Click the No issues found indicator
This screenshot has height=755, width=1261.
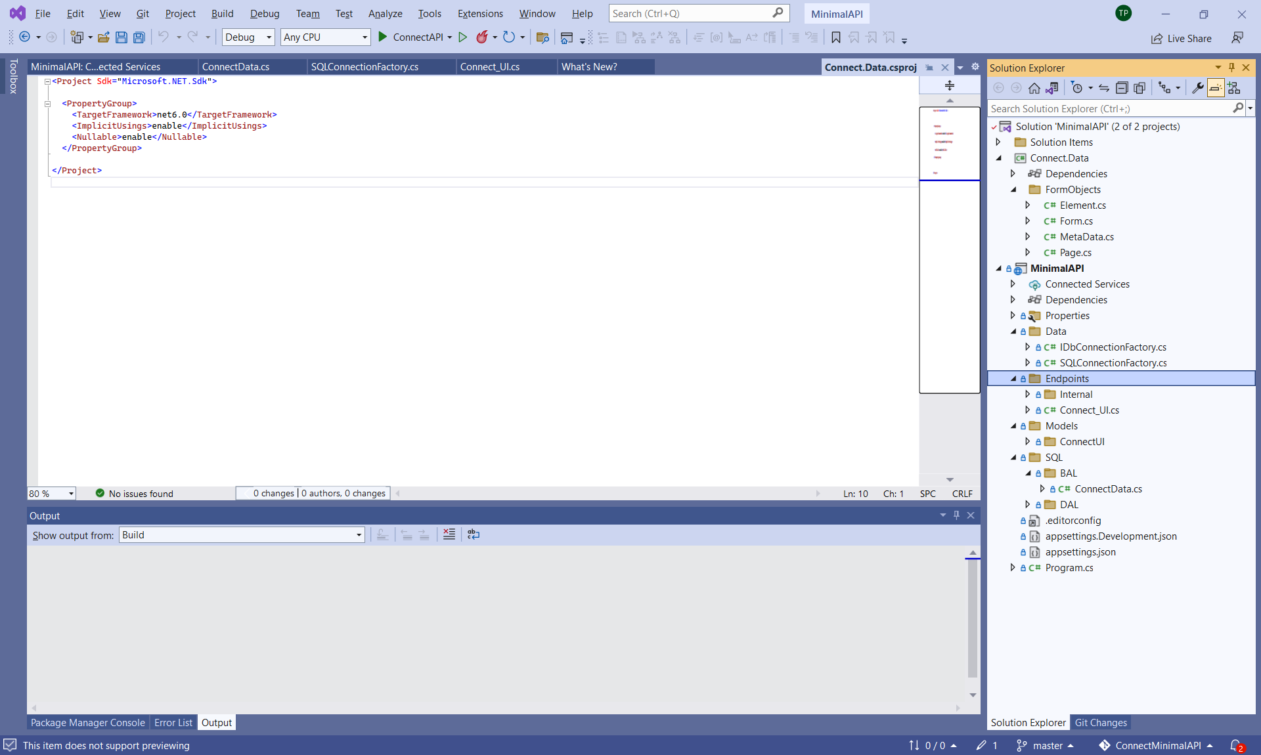135,494
